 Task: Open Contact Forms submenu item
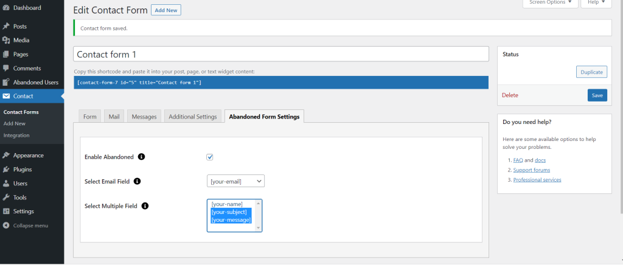click(x=21, y=112)
